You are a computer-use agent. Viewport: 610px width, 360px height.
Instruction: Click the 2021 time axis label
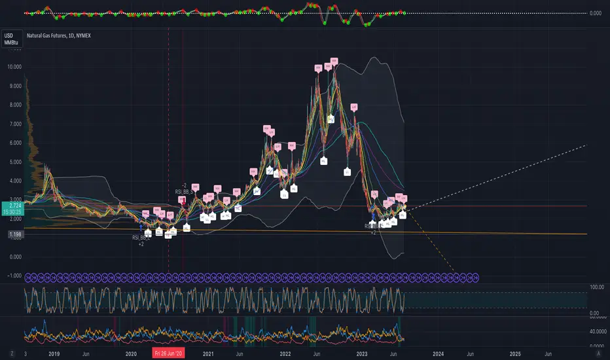coord(208,353)
